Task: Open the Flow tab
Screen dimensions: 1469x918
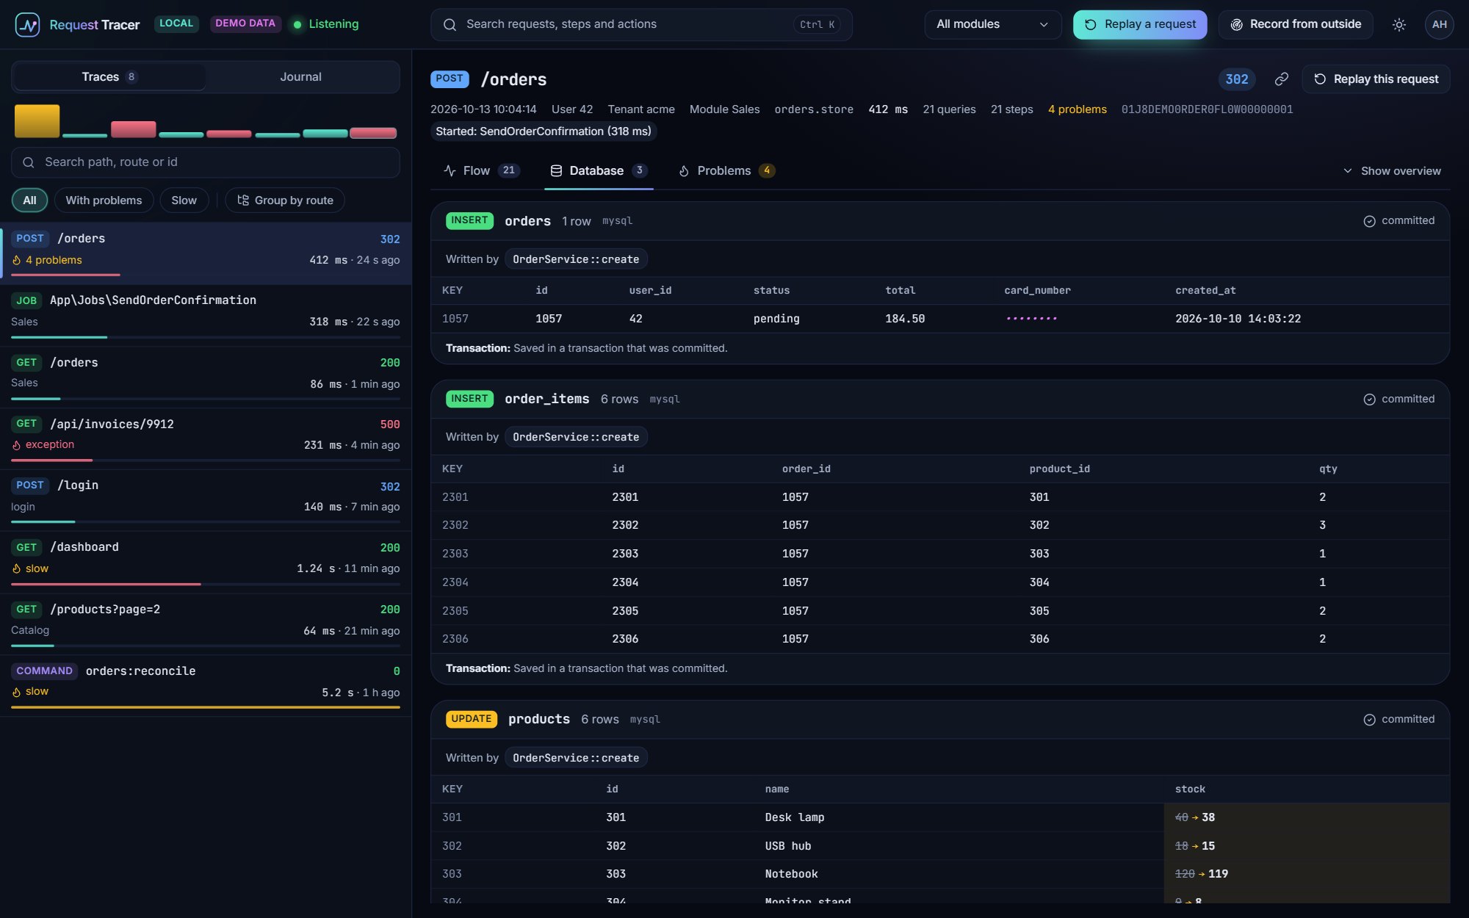Action: tap(482, 171)
